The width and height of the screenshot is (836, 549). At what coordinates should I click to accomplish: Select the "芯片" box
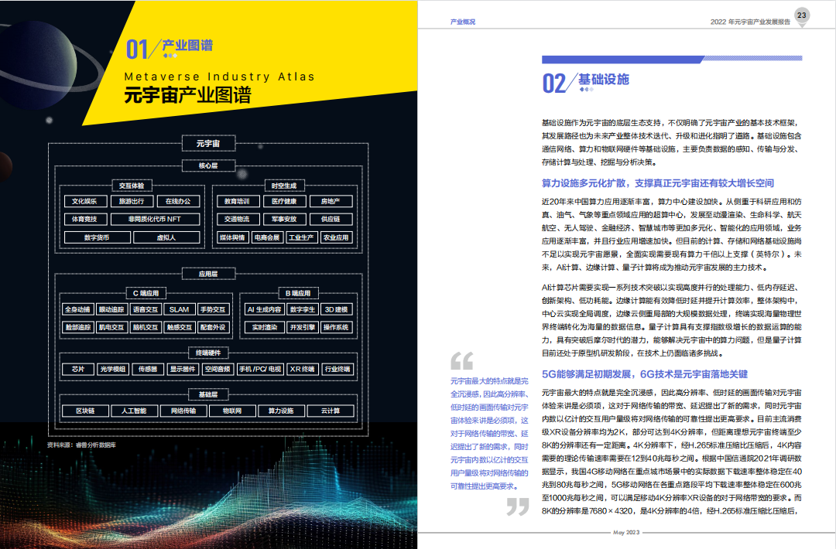pyautogui.click(x=78, y=369)
